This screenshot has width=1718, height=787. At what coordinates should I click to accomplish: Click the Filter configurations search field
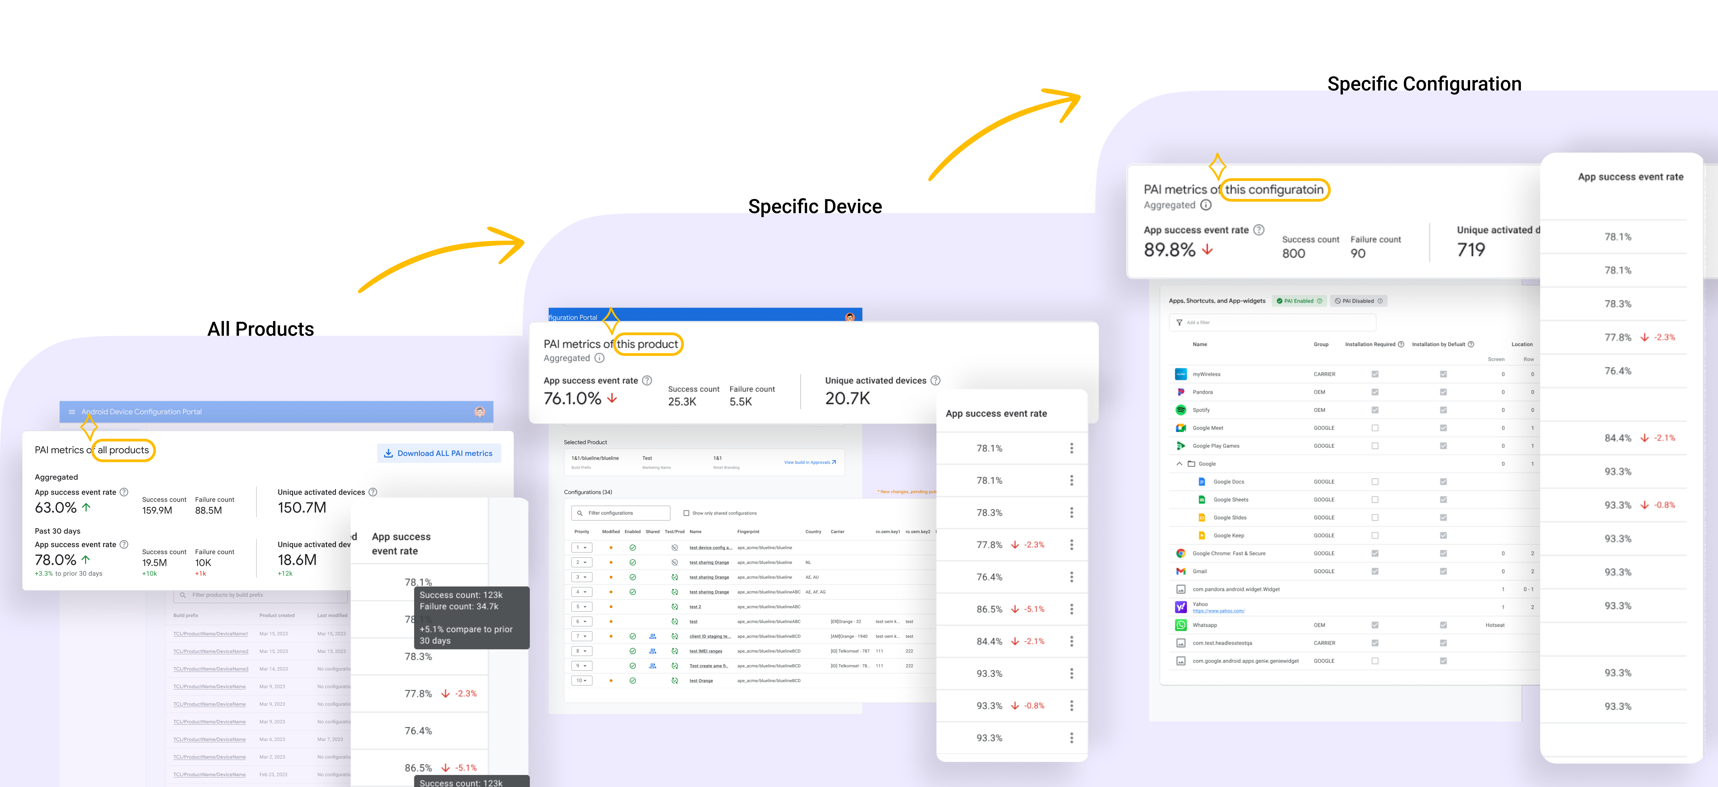621,513
